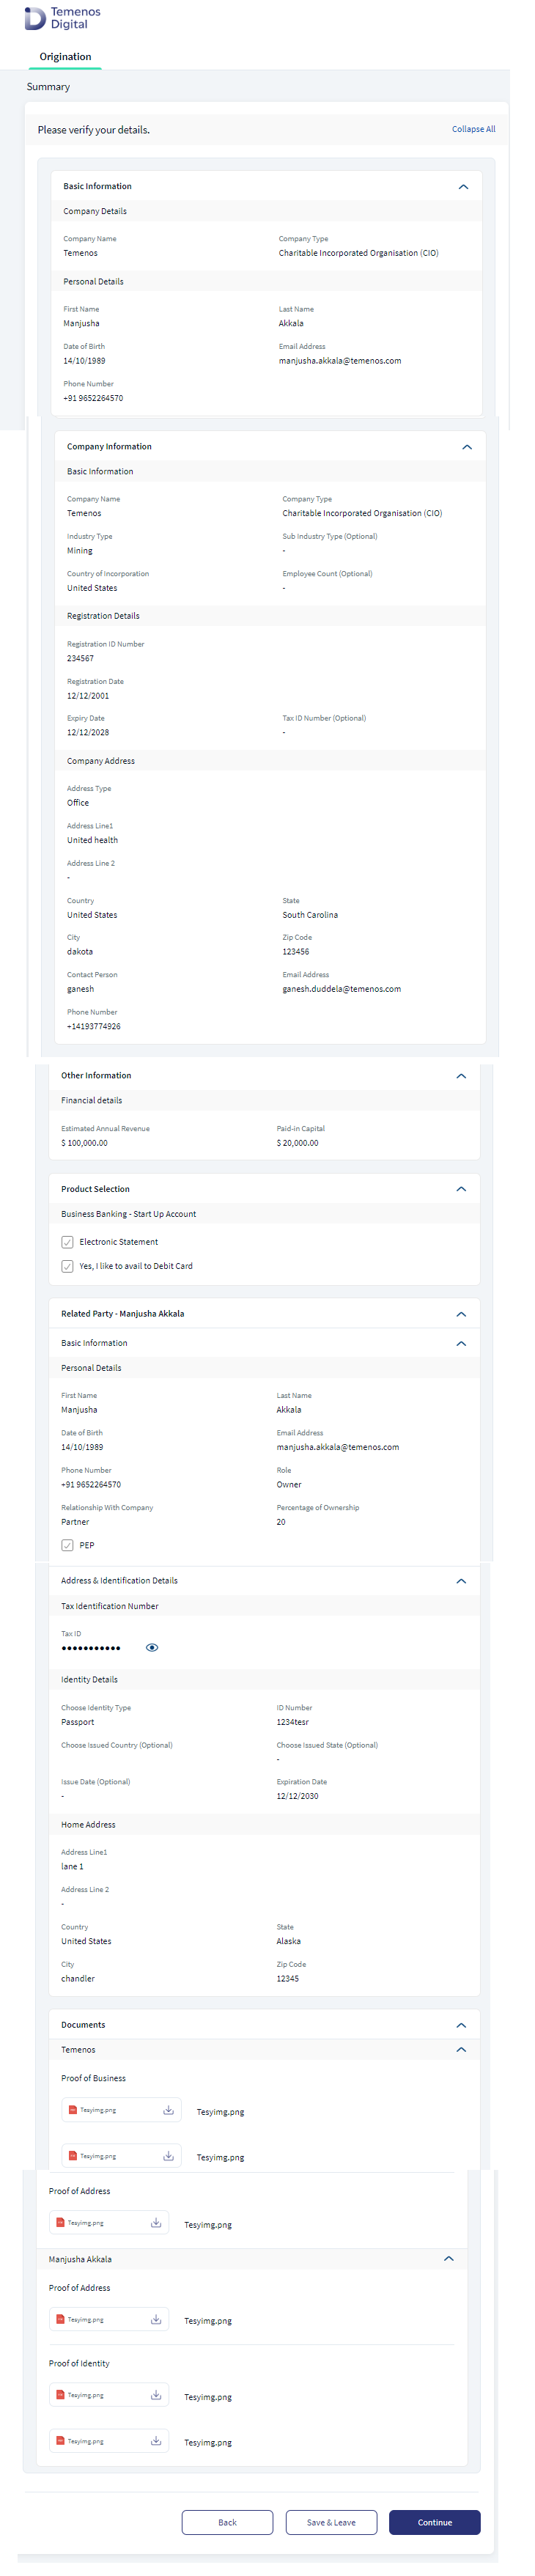Image resolution: width=535 pixels, height=2576 pixels.
Task: Collapse Address & Identification Details section
Action: tap(461, 1581)
